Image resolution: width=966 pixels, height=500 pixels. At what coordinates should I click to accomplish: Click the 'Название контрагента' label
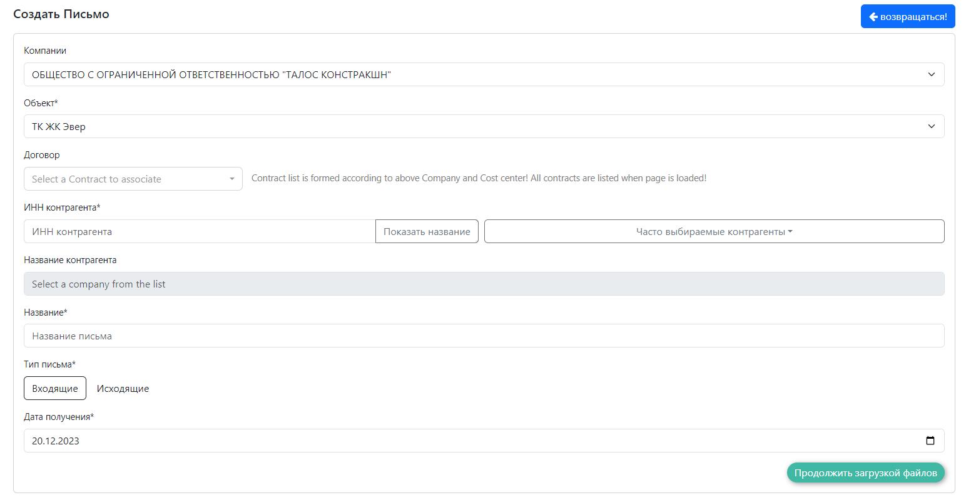[x=70, y=260]
